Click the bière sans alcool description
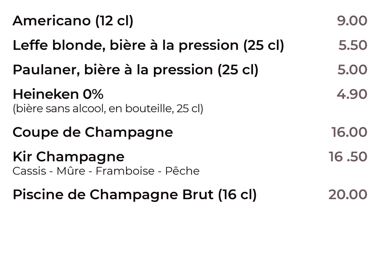 [108, 109]
